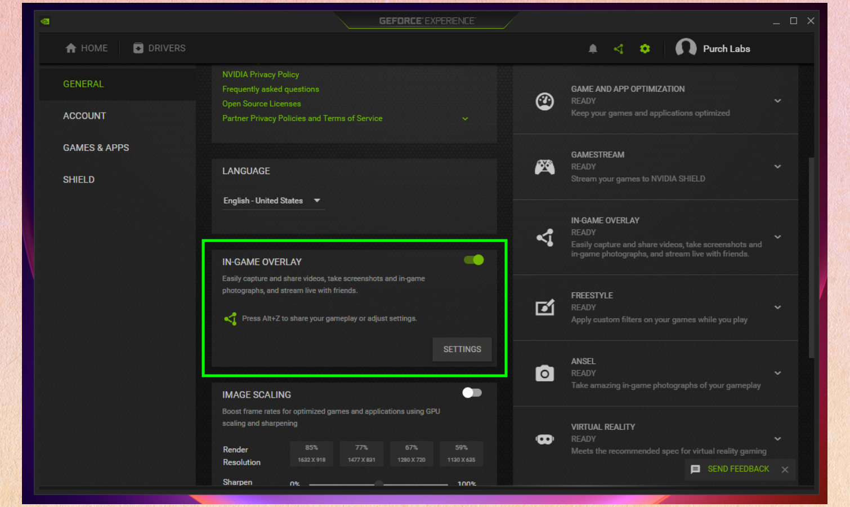Maximize the GeForce Experience window
Viewport: 850px width, 507px height.
pos(794,21)
